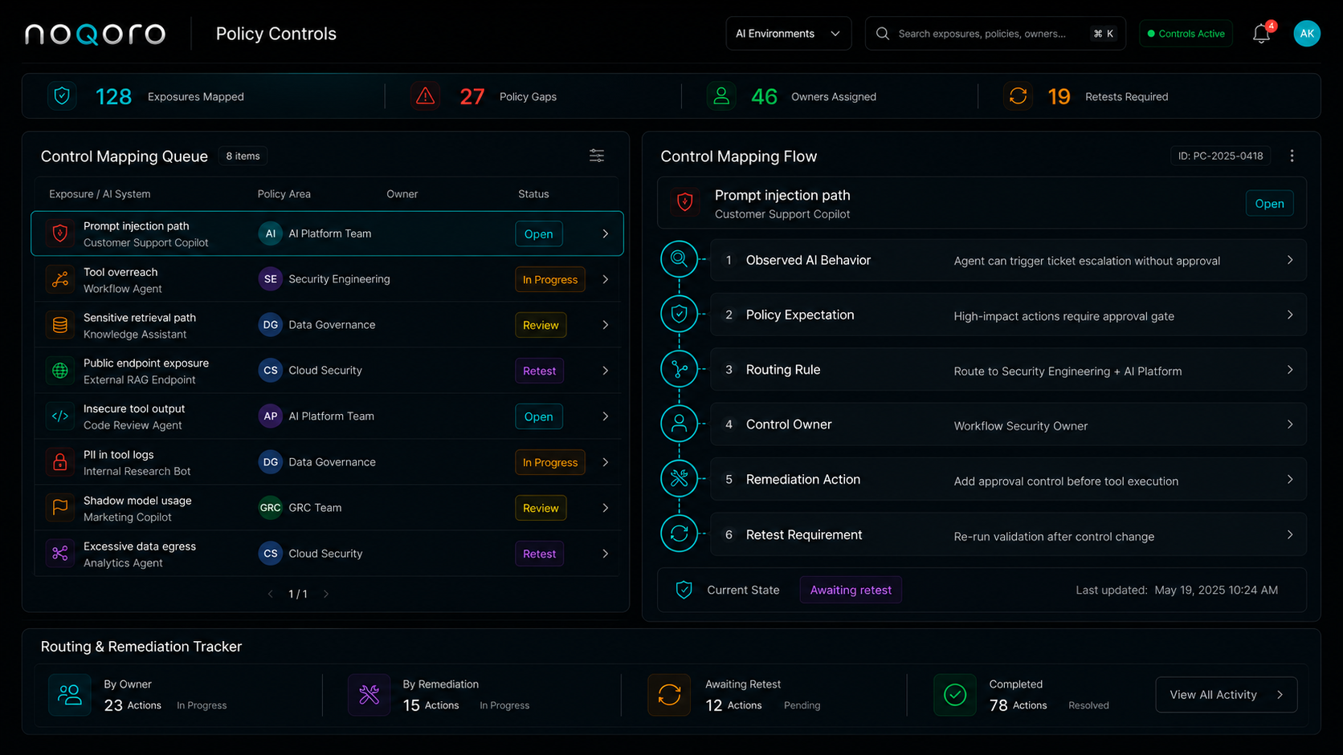Click the Excessive data egress icon
The image size is (1343, 755).
(60, 554)
